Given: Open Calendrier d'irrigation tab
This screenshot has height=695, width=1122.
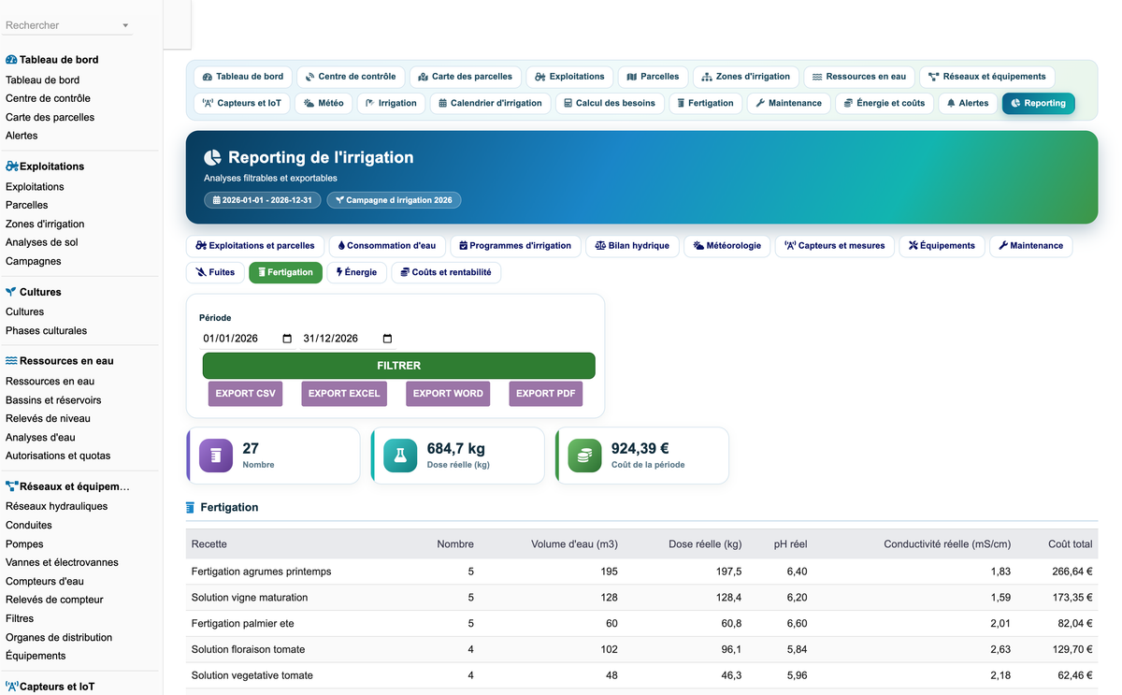Looking at the screenshot, I should click(x=490, y=103).
